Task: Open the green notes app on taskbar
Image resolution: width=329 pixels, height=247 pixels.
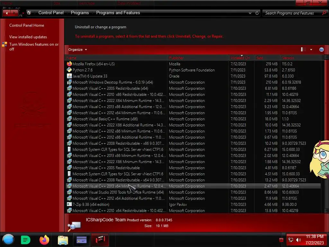Action: pyautogui.click(x=26, y=240)
